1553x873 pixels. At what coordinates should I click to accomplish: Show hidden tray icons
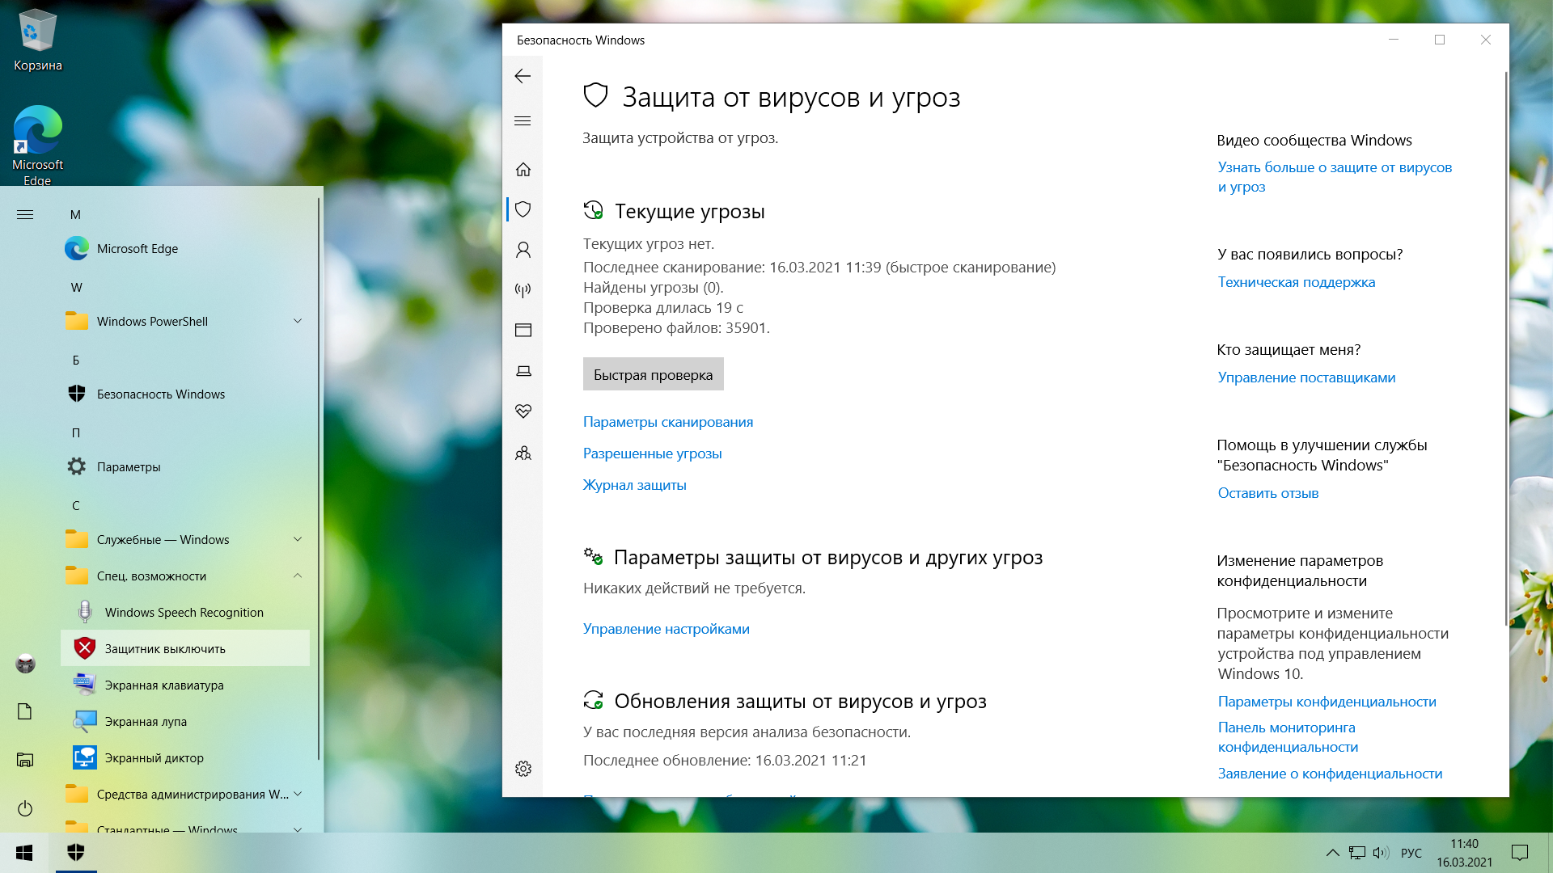coord(1332,853)
